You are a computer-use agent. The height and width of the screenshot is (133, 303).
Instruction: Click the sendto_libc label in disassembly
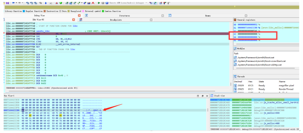(43, 31)
